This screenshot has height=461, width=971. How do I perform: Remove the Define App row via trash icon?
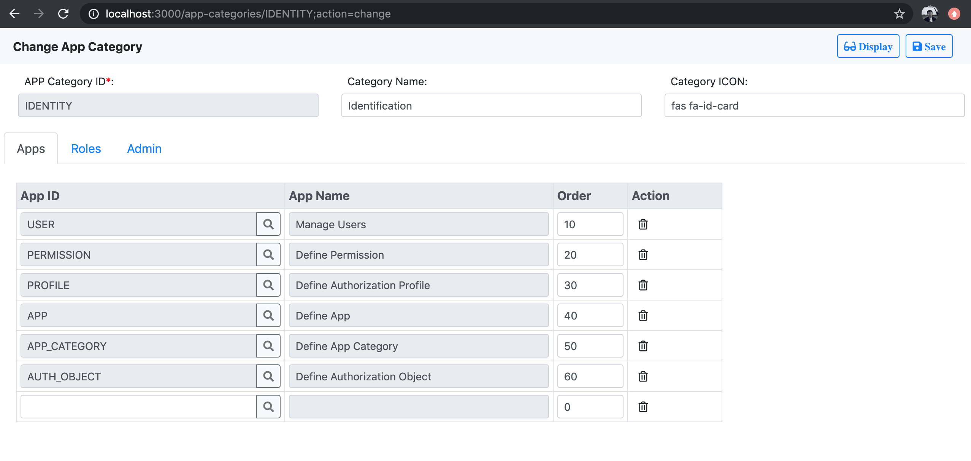[x=643, y=316]
